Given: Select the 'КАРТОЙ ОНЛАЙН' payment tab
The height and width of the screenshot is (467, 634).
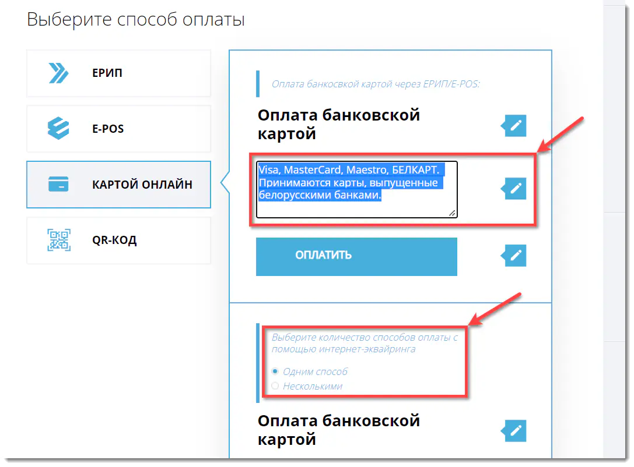Looking at the screenshot, I should pos(118,185).
